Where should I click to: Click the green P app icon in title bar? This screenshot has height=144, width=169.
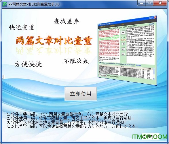pos(5,4)
